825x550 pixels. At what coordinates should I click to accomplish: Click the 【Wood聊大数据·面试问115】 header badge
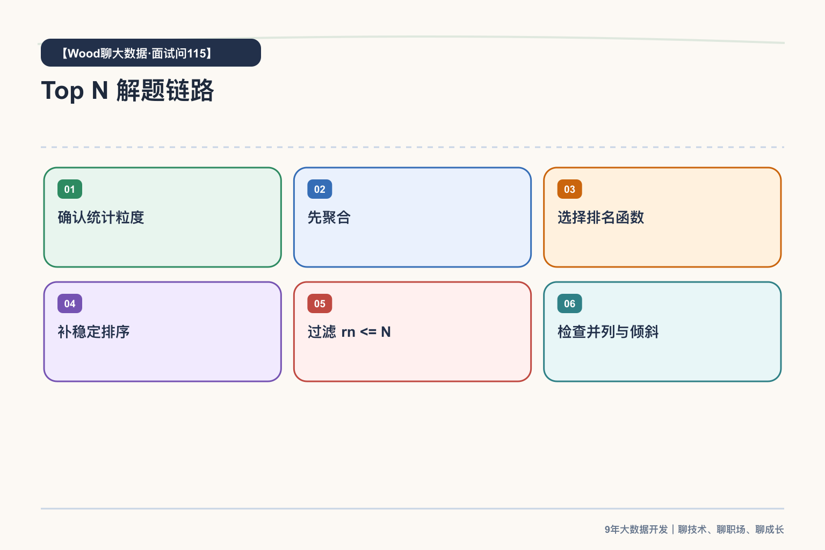(x=151, y=53)
